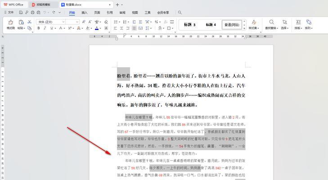Viewport: 328px width, 180px height.
Task: Toggle character shading (boxed A)
Action: [106, 28]
